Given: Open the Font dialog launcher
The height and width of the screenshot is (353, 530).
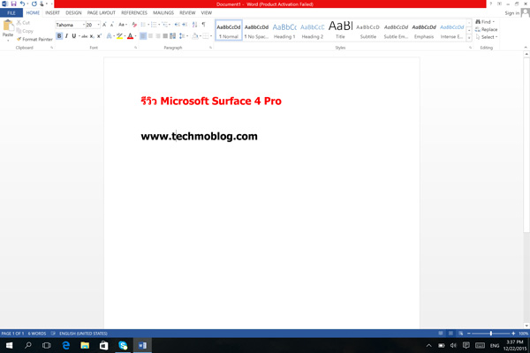Looking at the screenshot, I should point(136,48).
